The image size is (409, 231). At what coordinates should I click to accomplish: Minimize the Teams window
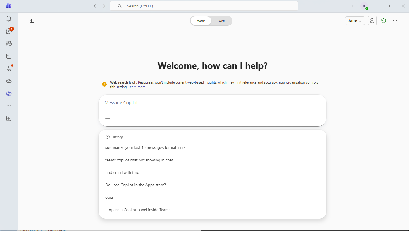(378, 6)
